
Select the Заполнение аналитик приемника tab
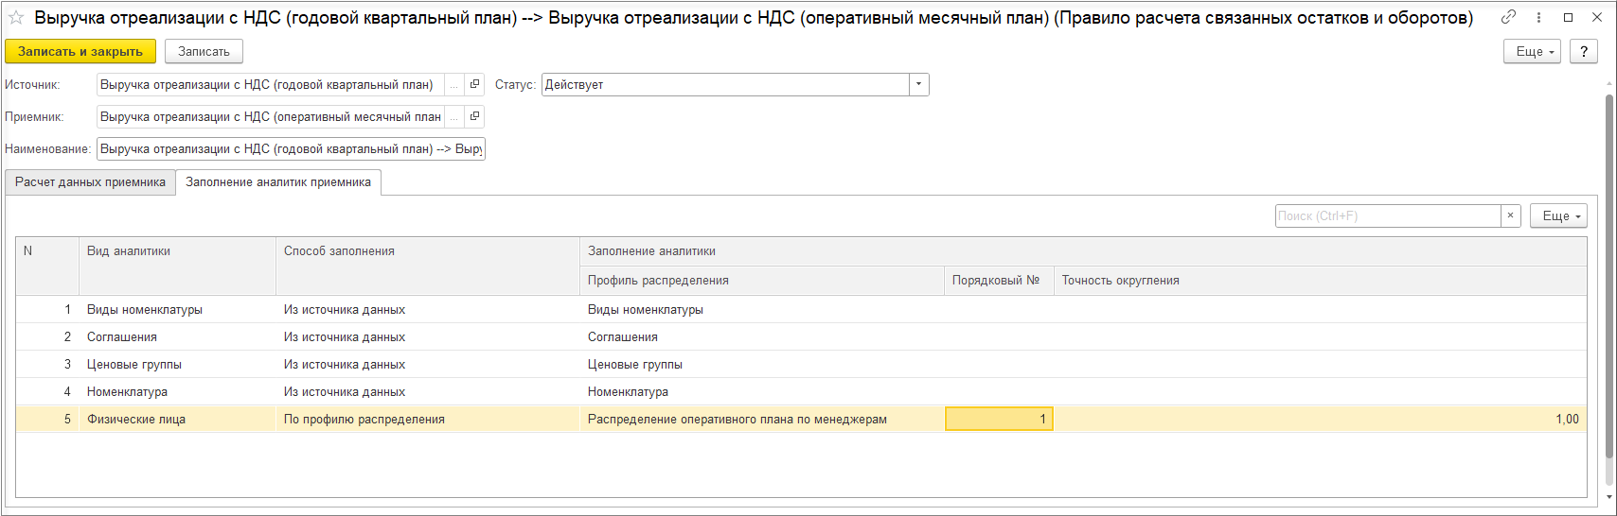click(x=278, y=182)
